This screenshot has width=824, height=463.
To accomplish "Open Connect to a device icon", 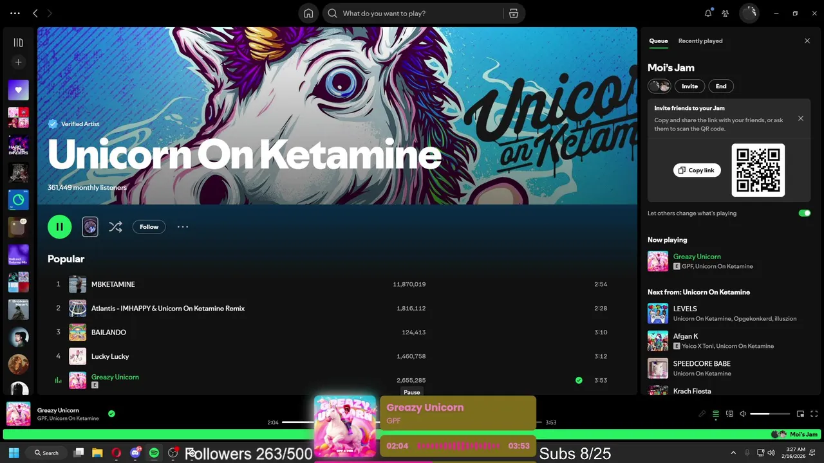I will [729, 413].
